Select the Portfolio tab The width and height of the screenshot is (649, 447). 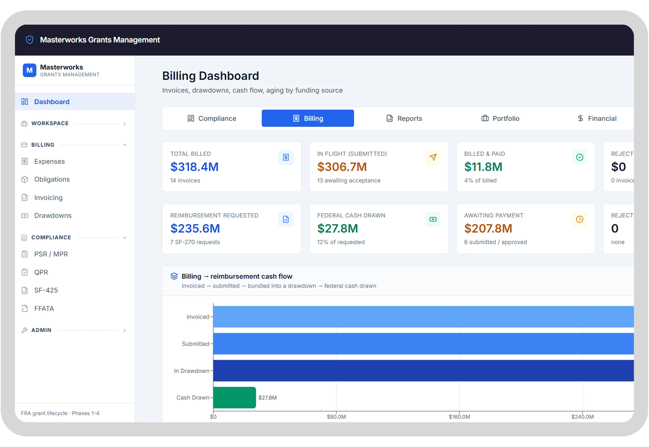point(500,118)
